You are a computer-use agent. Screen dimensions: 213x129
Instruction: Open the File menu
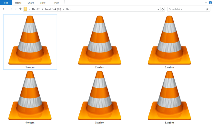6,3
